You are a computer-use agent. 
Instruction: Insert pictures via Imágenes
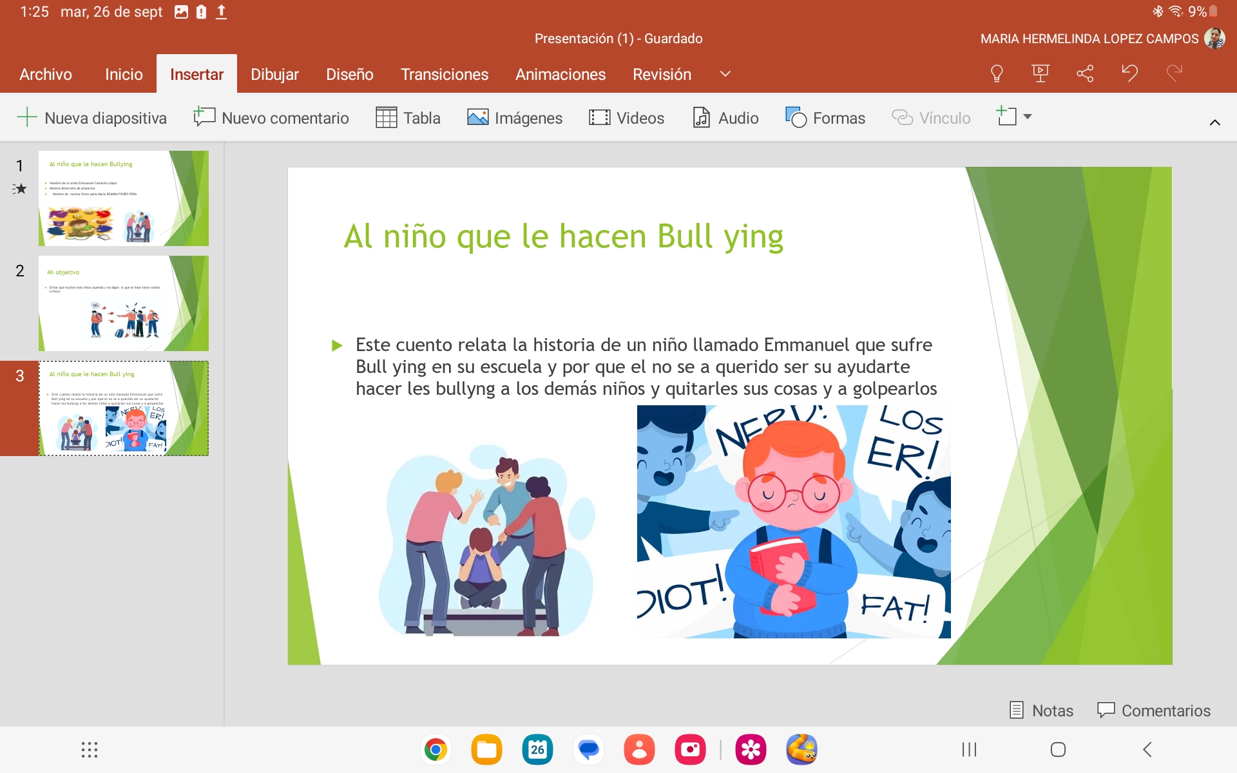(x=514, y=118)
